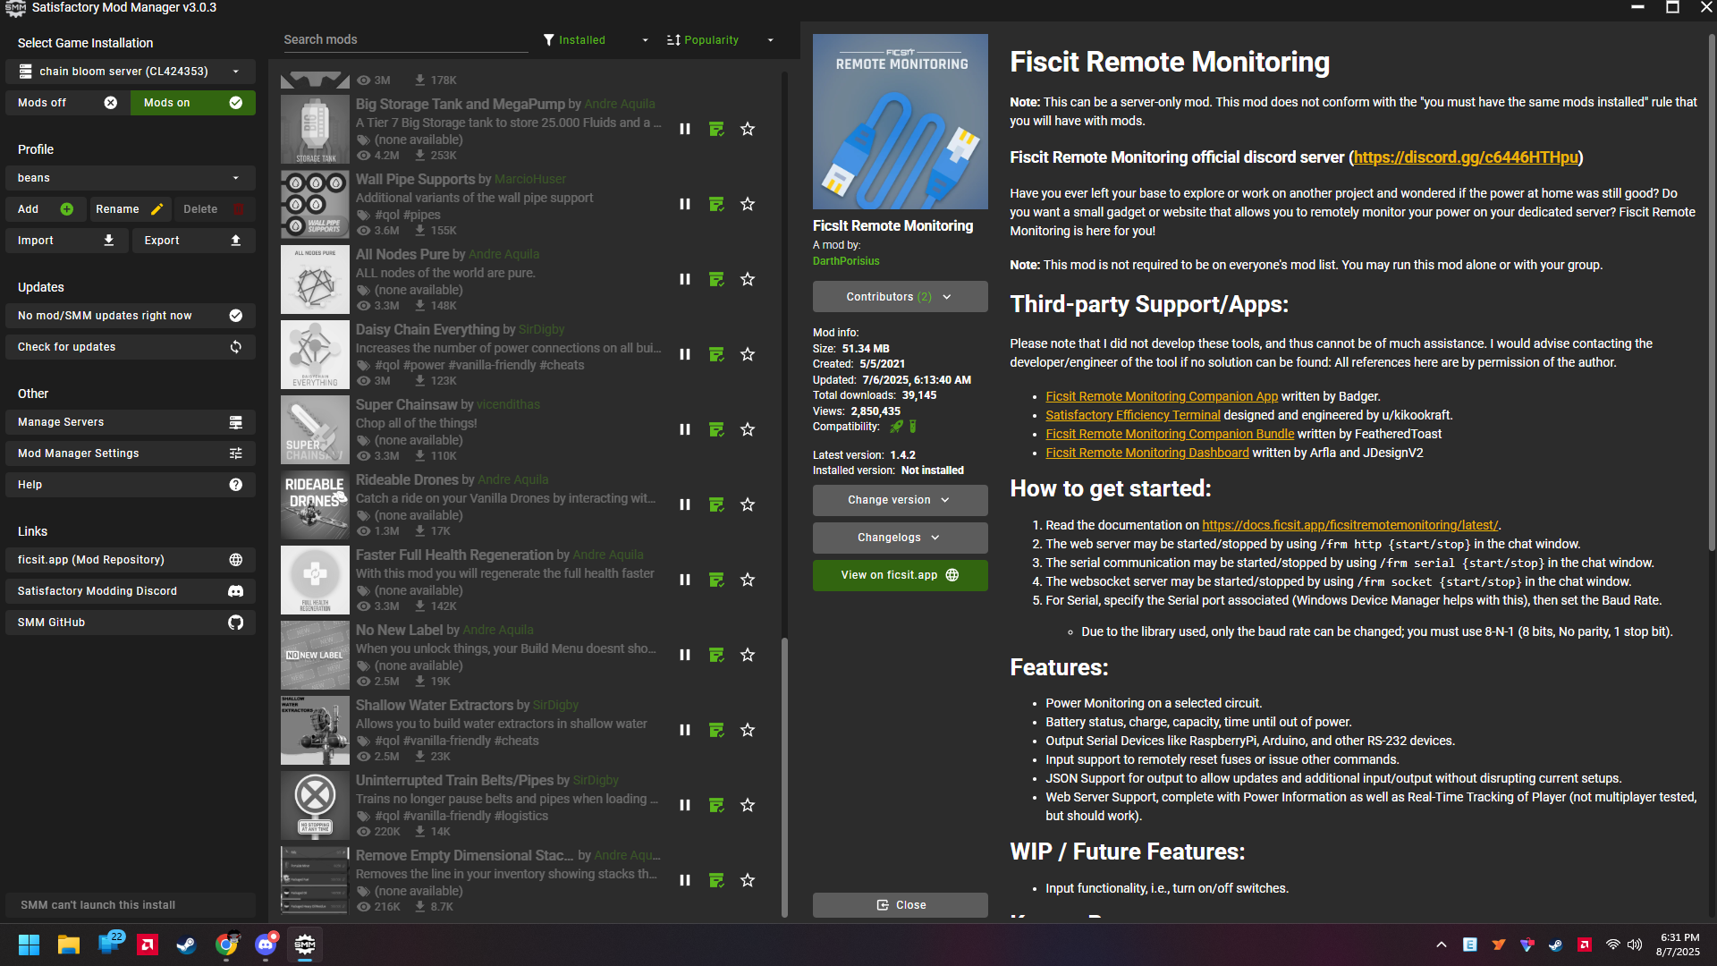Favorite the Faster Full Health Regeneration mod
Viewport: 1717px width, 966px height.
click(x=748, y=580)
